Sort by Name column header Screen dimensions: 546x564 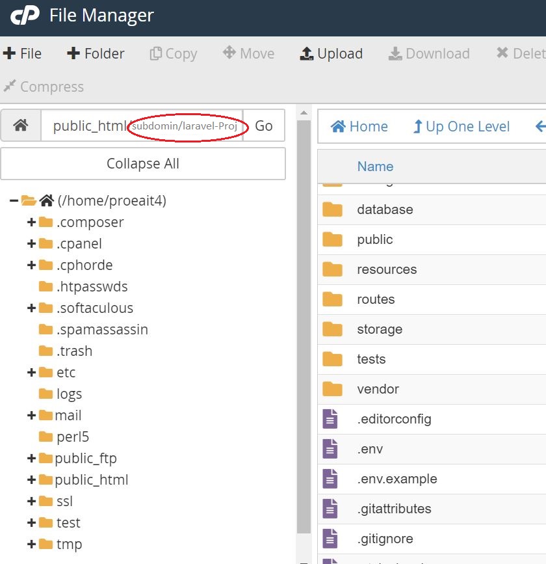(375, 167)
